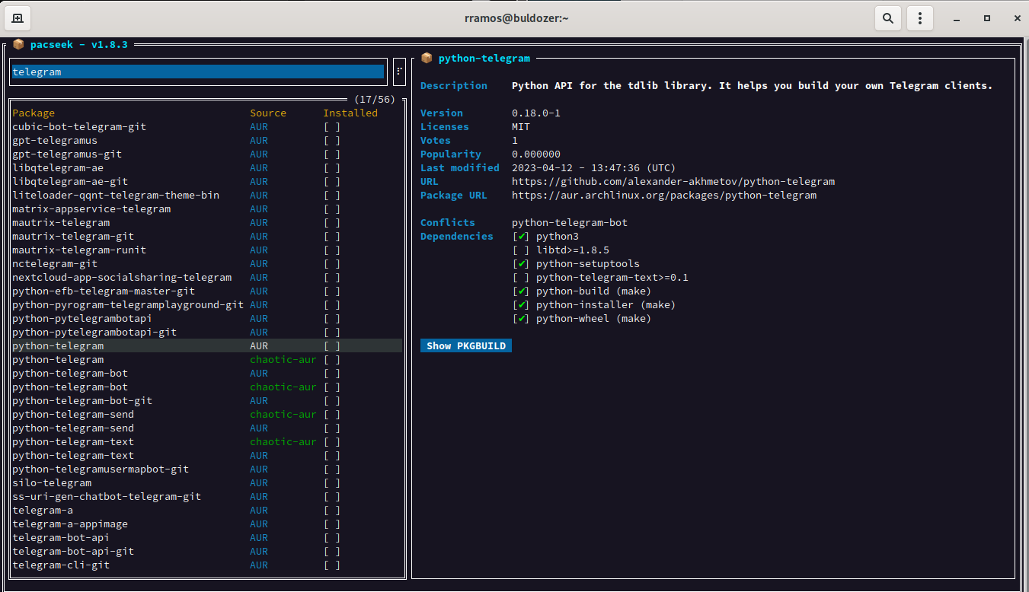
Task: Click the Package column header
Action: (x=34, y=113)
